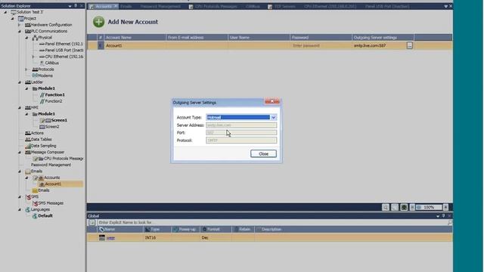Open the SMS Messages icon
Image resolution: width=484 pixels, height=272 pixels.
36,203
